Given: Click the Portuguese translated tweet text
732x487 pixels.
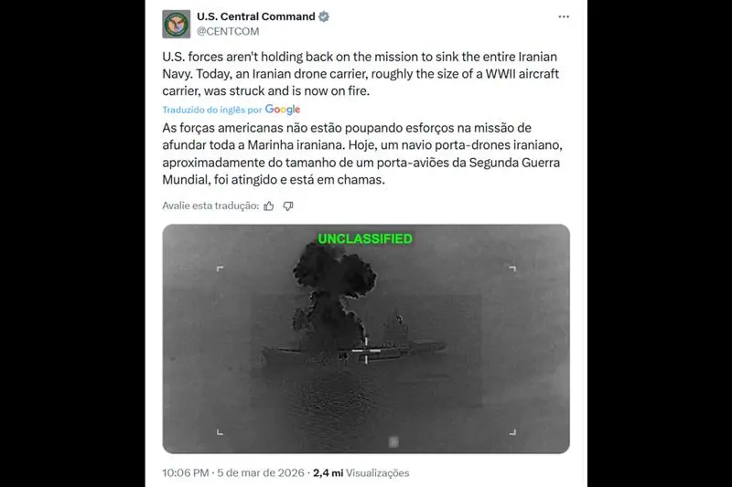Looking at the screenshot, I should click(362, 154).
